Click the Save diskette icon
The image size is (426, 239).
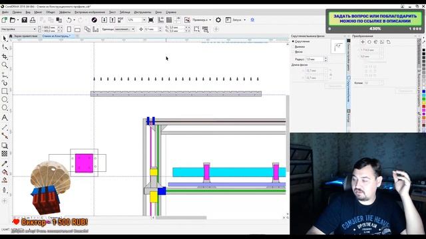tap(25, 20)
